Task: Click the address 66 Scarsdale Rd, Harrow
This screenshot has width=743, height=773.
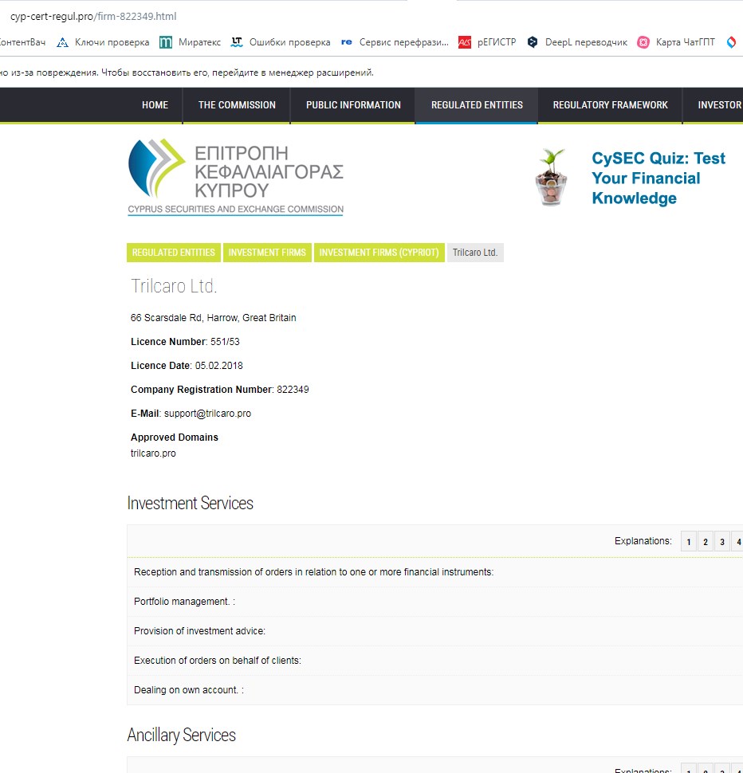Action: 214,317
